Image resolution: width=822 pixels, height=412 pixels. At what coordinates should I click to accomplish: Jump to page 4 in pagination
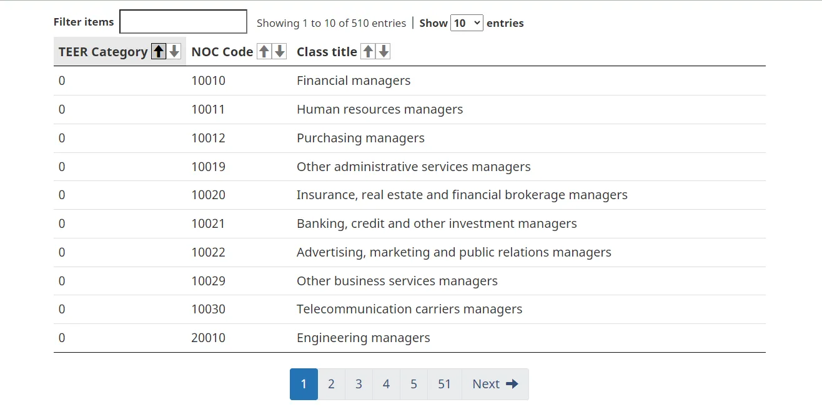coord(386,384)
